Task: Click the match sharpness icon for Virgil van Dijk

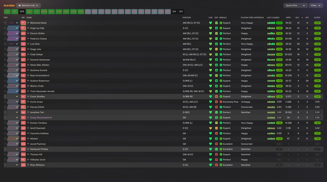Action: [x=216, y=28]
